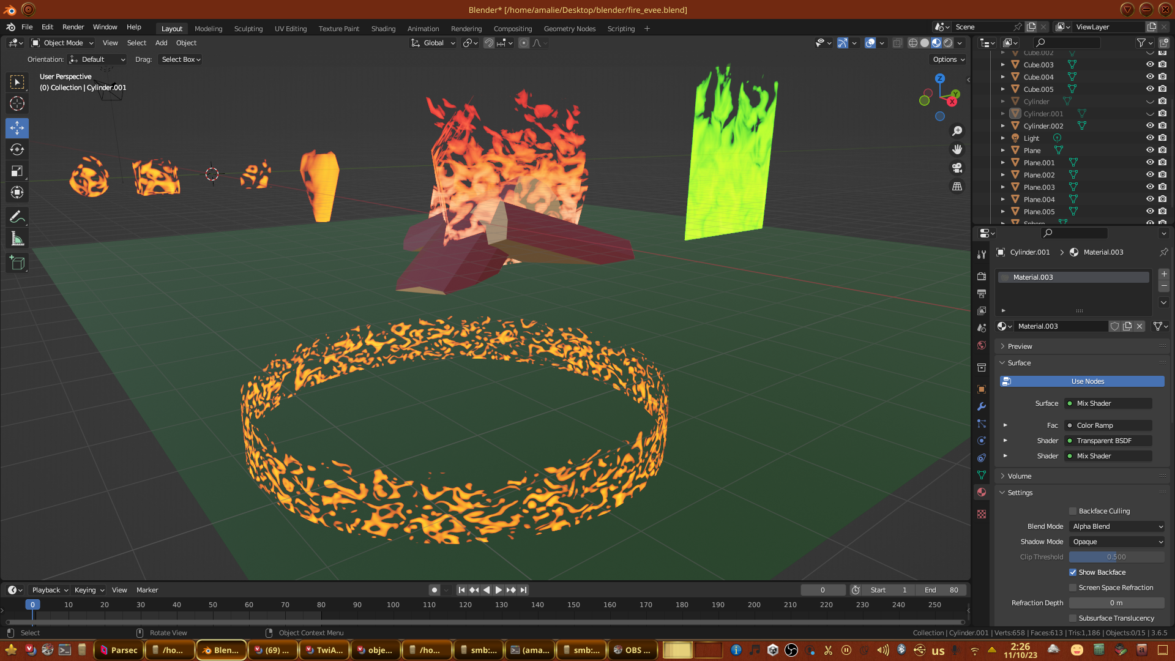The image size is (1175, 661).
Task: Select the Cursor tool
Action: pos(17,103)
